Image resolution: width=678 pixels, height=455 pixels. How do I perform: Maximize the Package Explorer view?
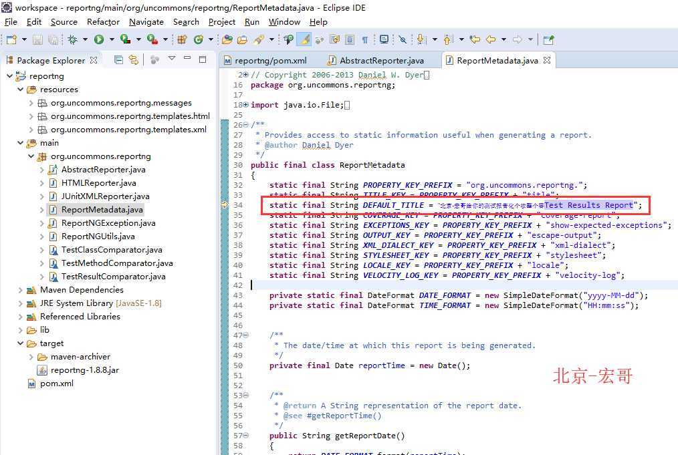tap(203, 59)
